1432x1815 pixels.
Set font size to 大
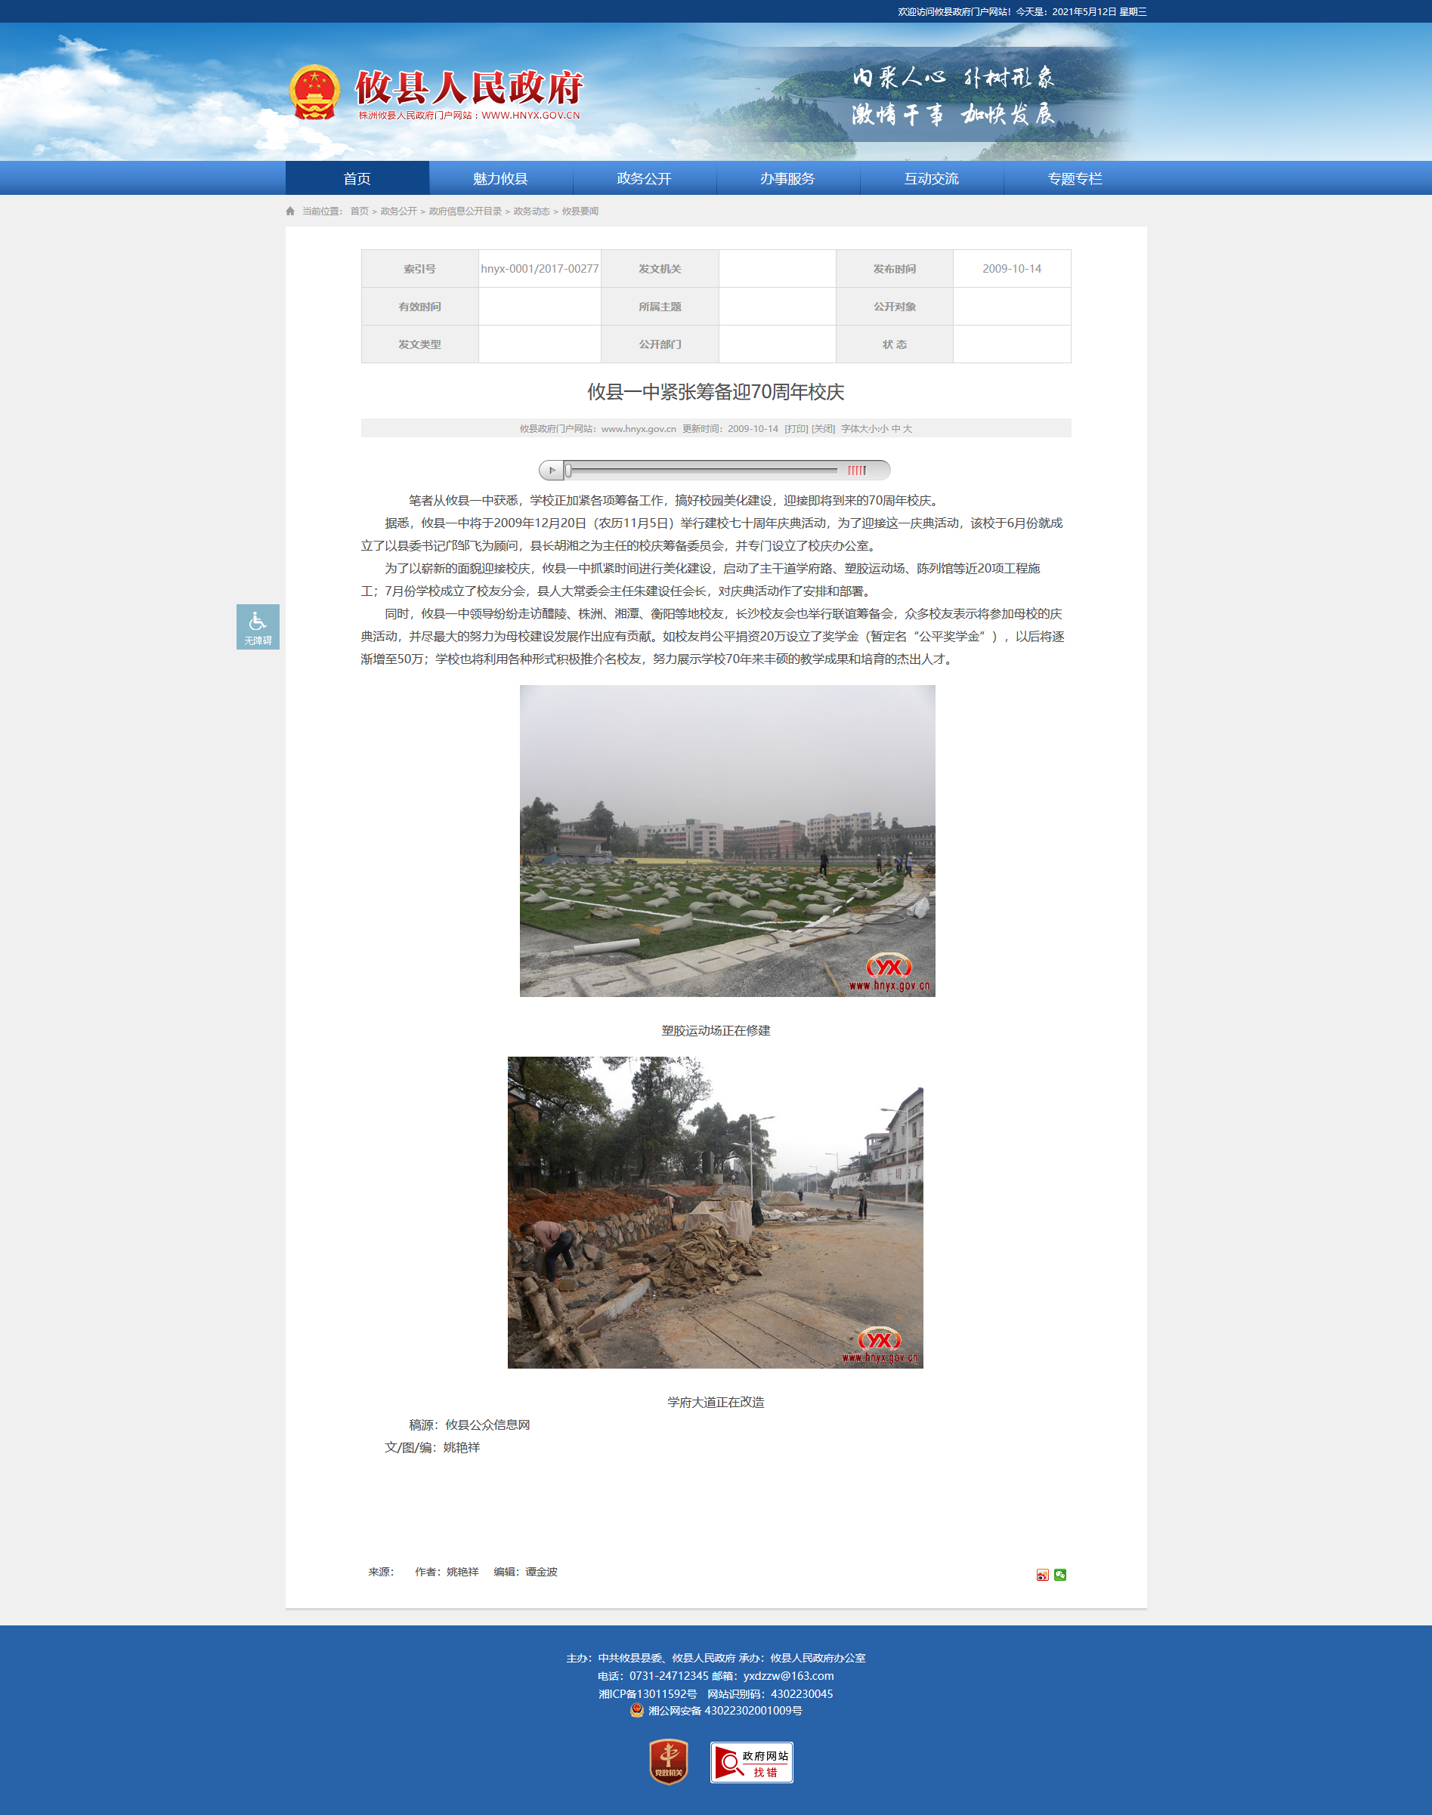tap(907, 429)
